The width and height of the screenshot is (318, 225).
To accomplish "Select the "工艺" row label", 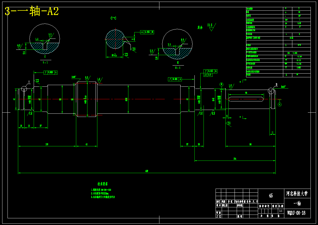I will (x=219, y=216).
